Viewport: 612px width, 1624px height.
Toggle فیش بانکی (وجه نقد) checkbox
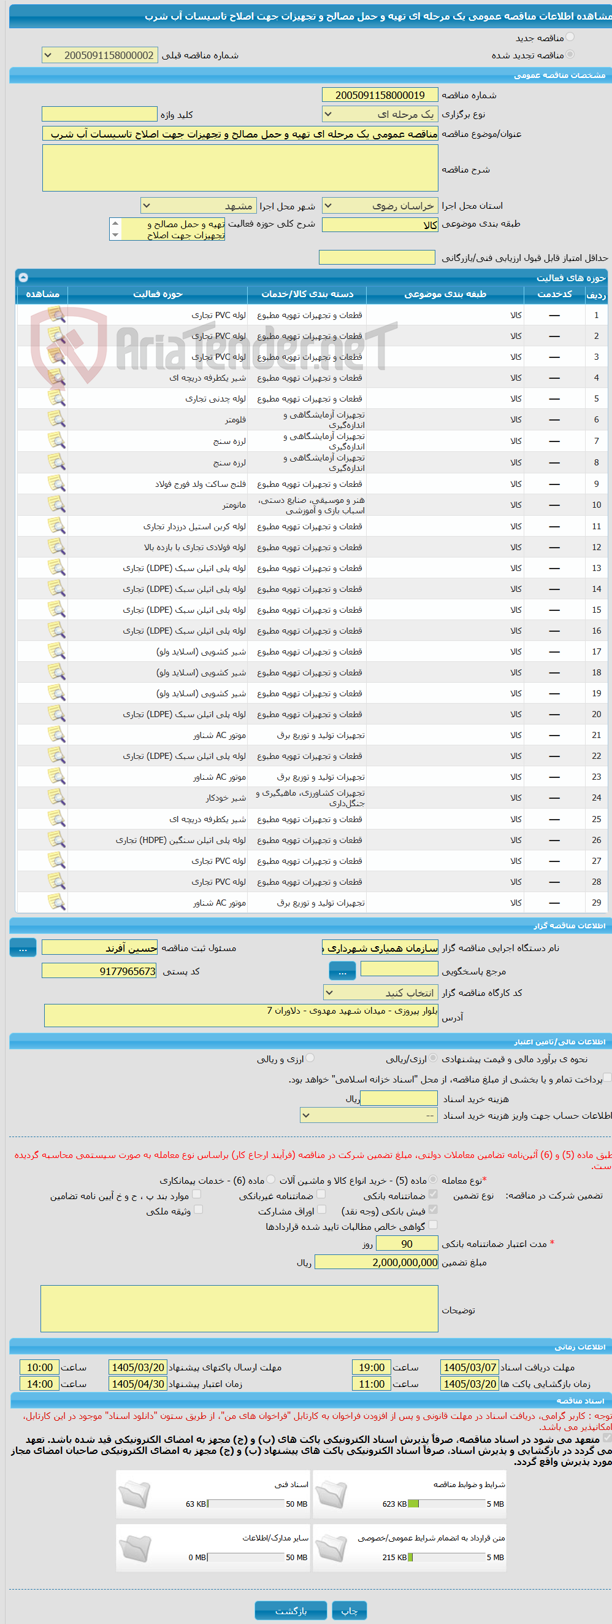[433, 1209]
